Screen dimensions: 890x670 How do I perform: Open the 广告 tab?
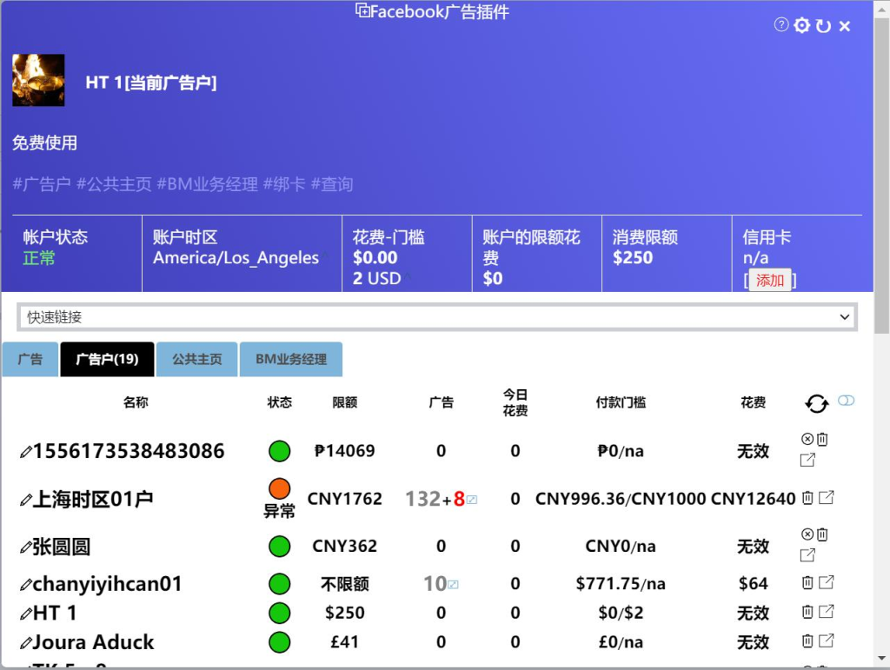point(30,359)
